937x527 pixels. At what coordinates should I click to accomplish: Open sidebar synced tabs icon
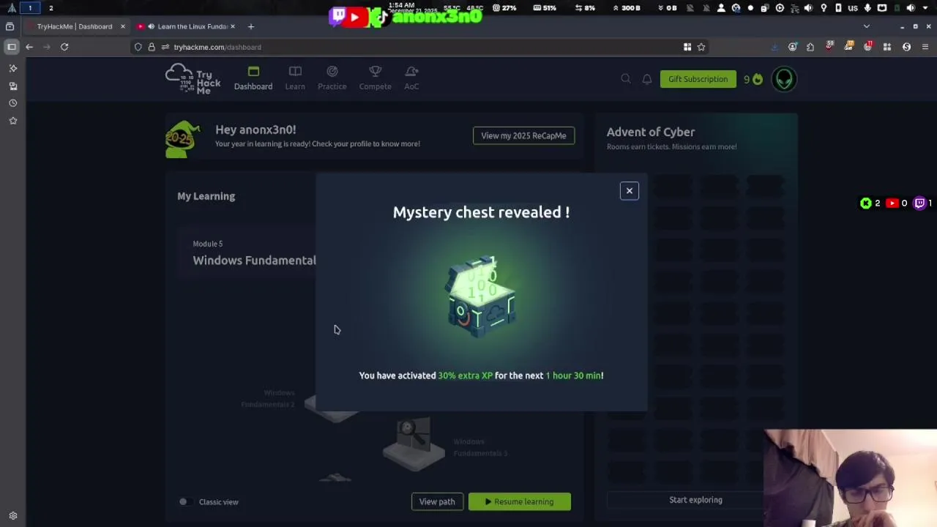(12, 86)
